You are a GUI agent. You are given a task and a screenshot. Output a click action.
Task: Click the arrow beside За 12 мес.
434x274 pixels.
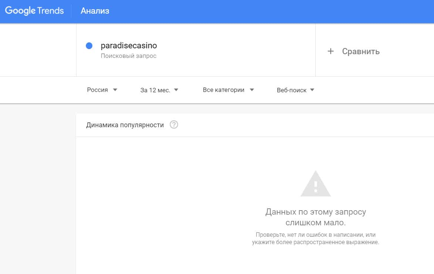176,90
